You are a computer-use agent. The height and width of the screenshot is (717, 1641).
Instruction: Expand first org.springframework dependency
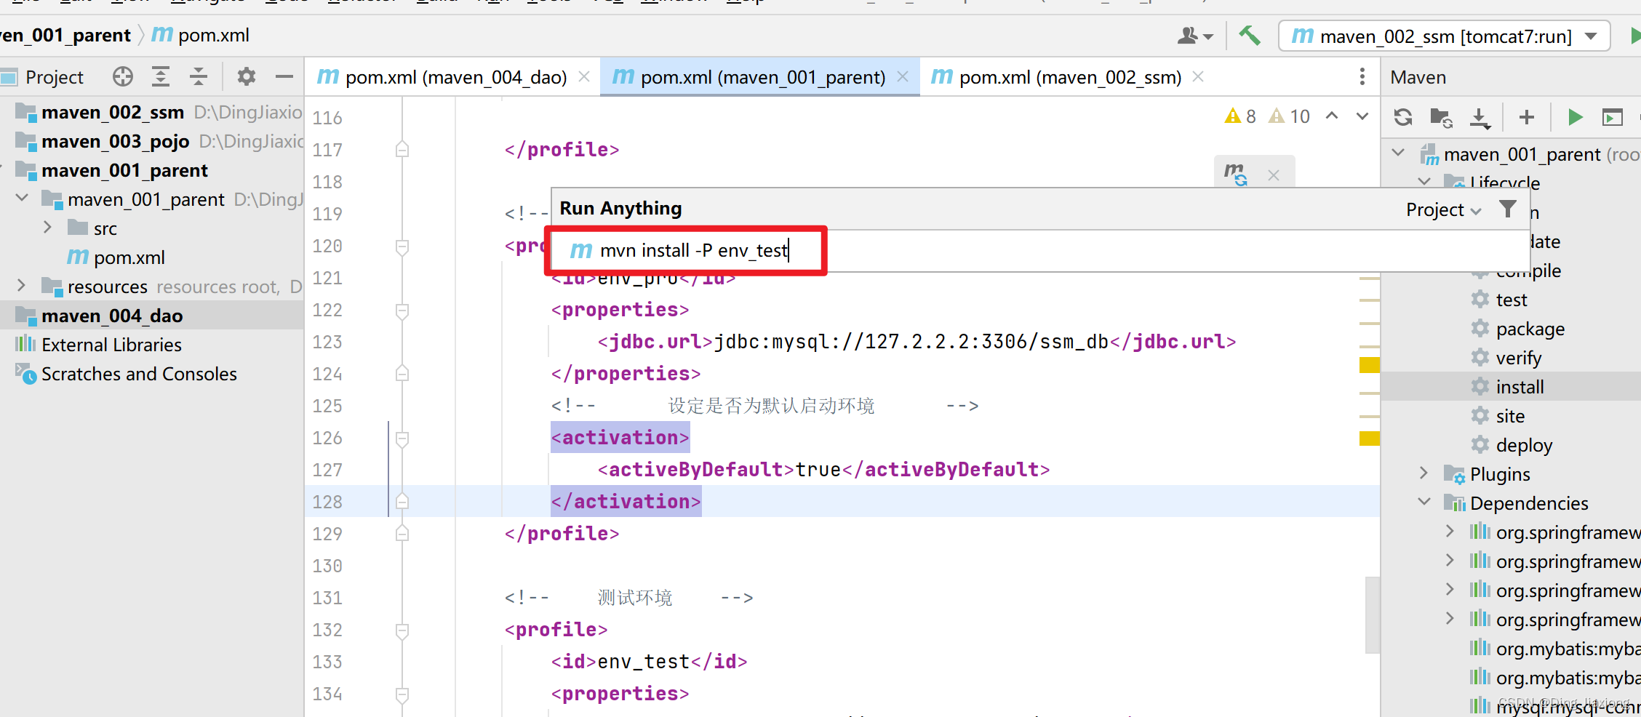[x=1450, y=532]
